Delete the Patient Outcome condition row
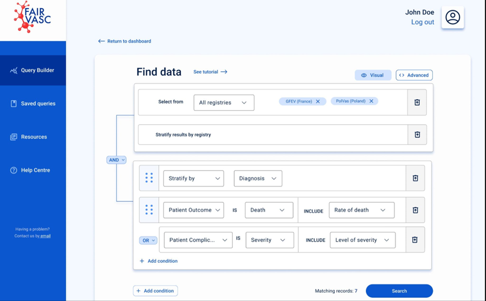Image resolution: width=486 pixels, height=301 pixels. [415, 210]
